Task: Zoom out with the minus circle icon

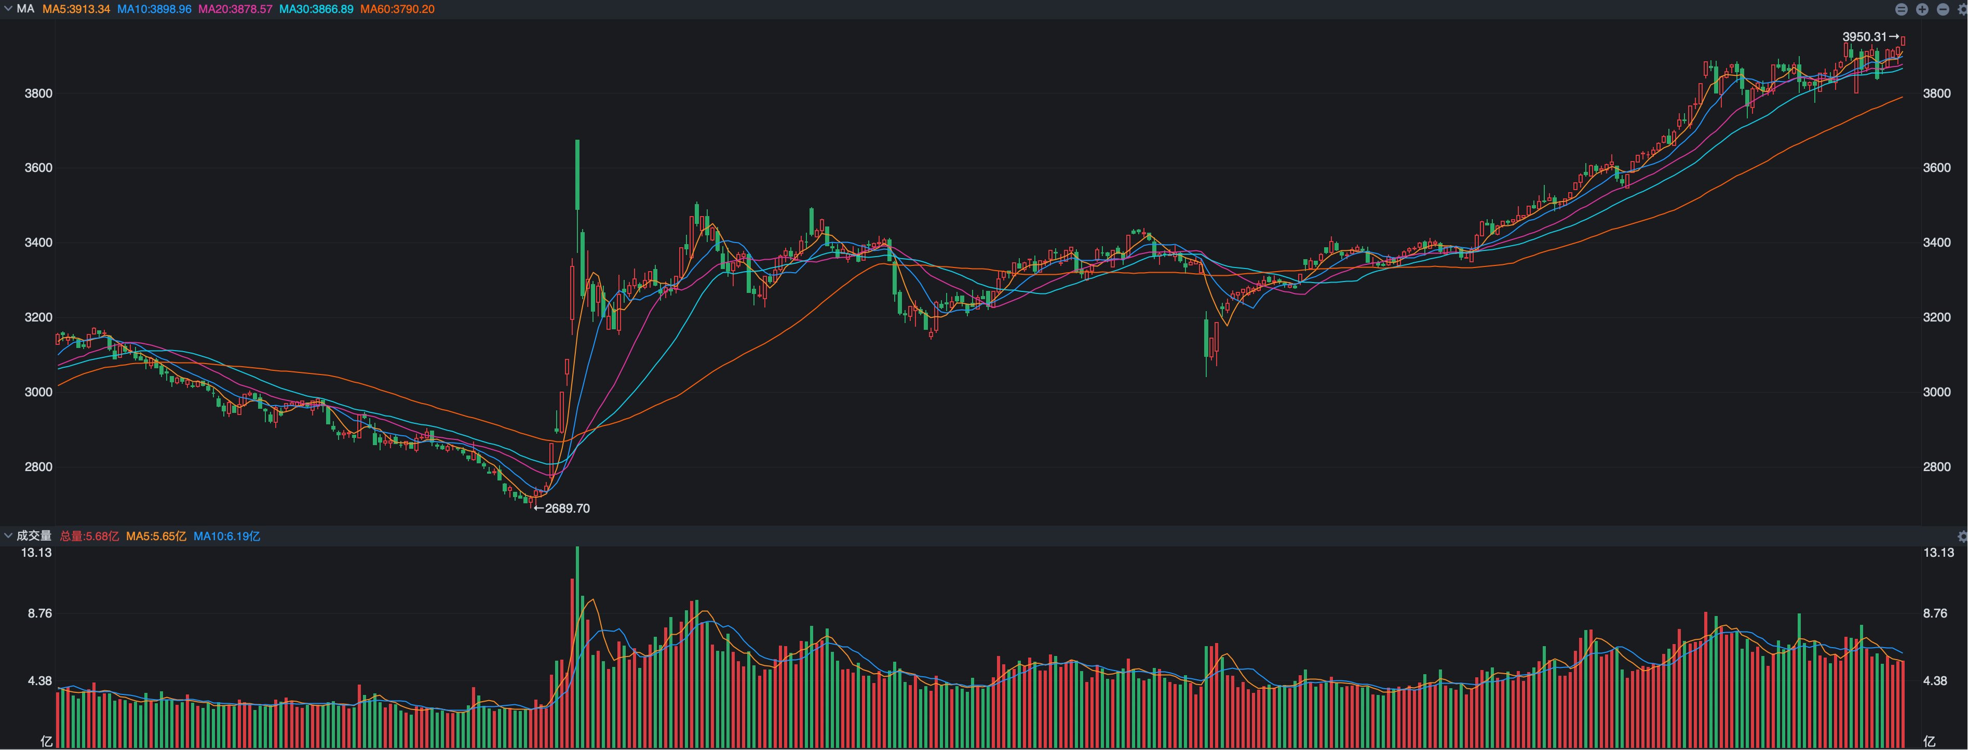Action: pos(1943,9)
